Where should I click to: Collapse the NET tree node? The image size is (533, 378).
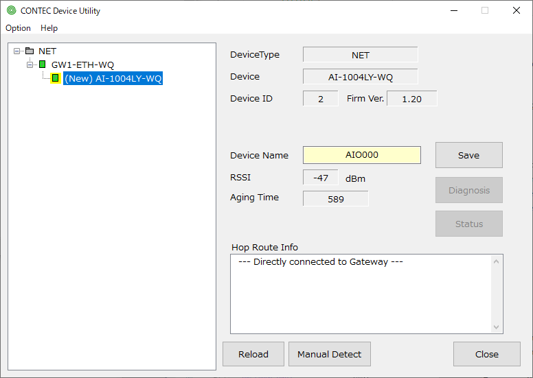(16, 51)
